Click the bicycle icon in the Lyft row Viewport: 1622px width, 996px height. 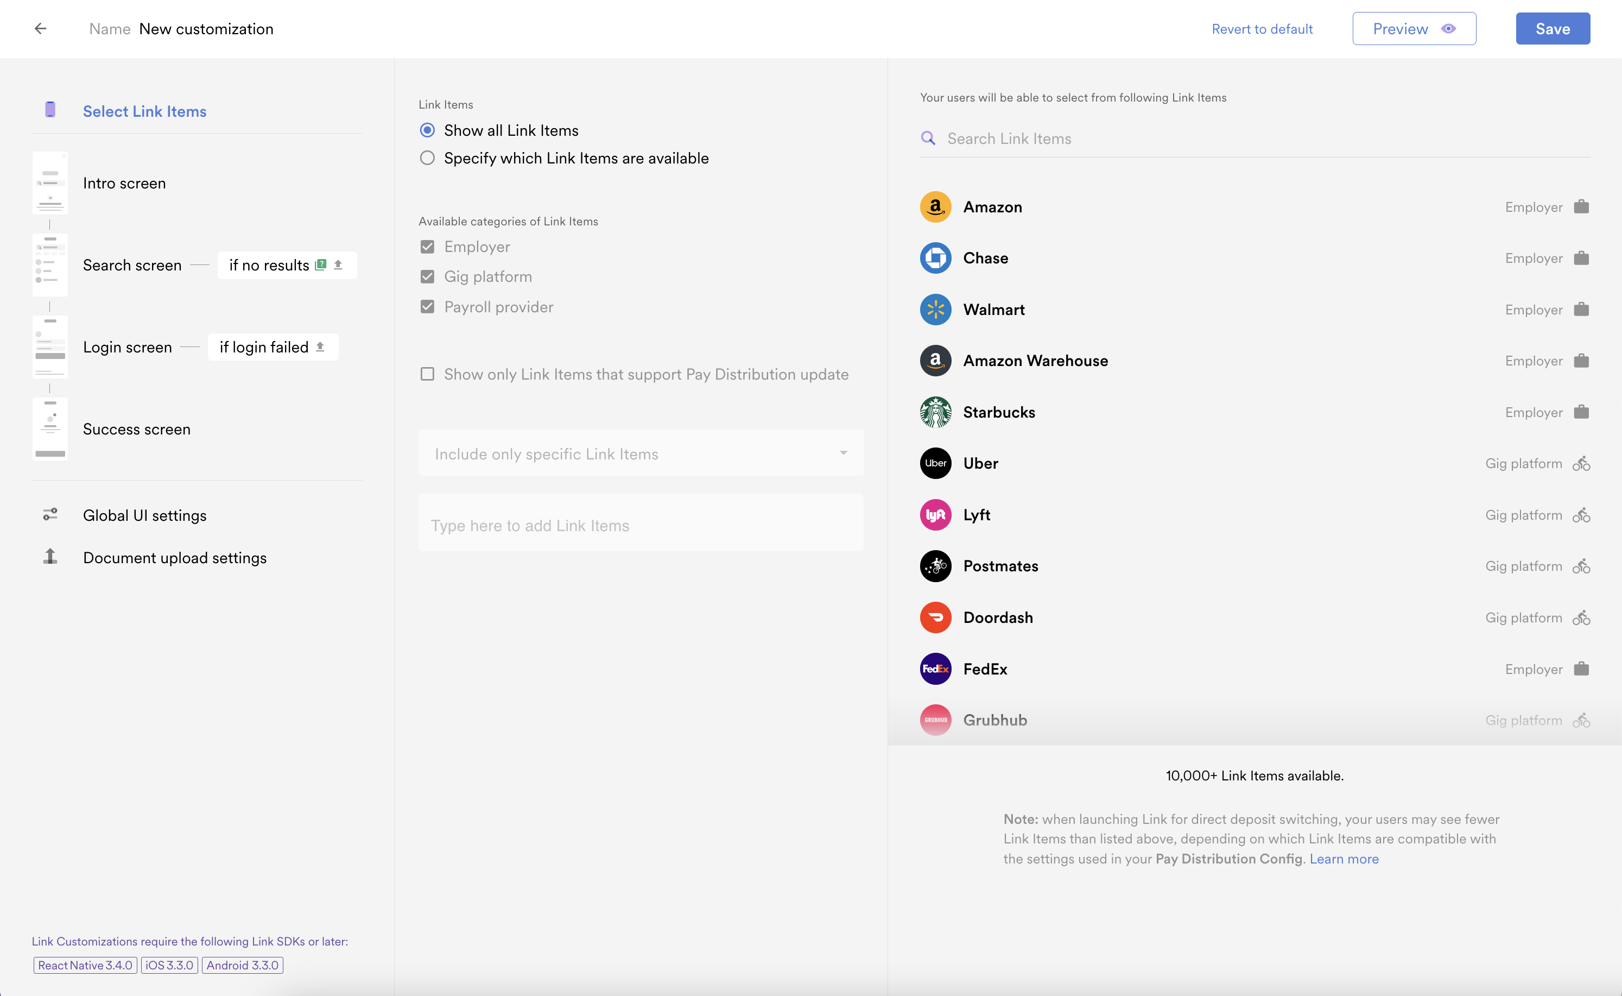[1581, 514]
